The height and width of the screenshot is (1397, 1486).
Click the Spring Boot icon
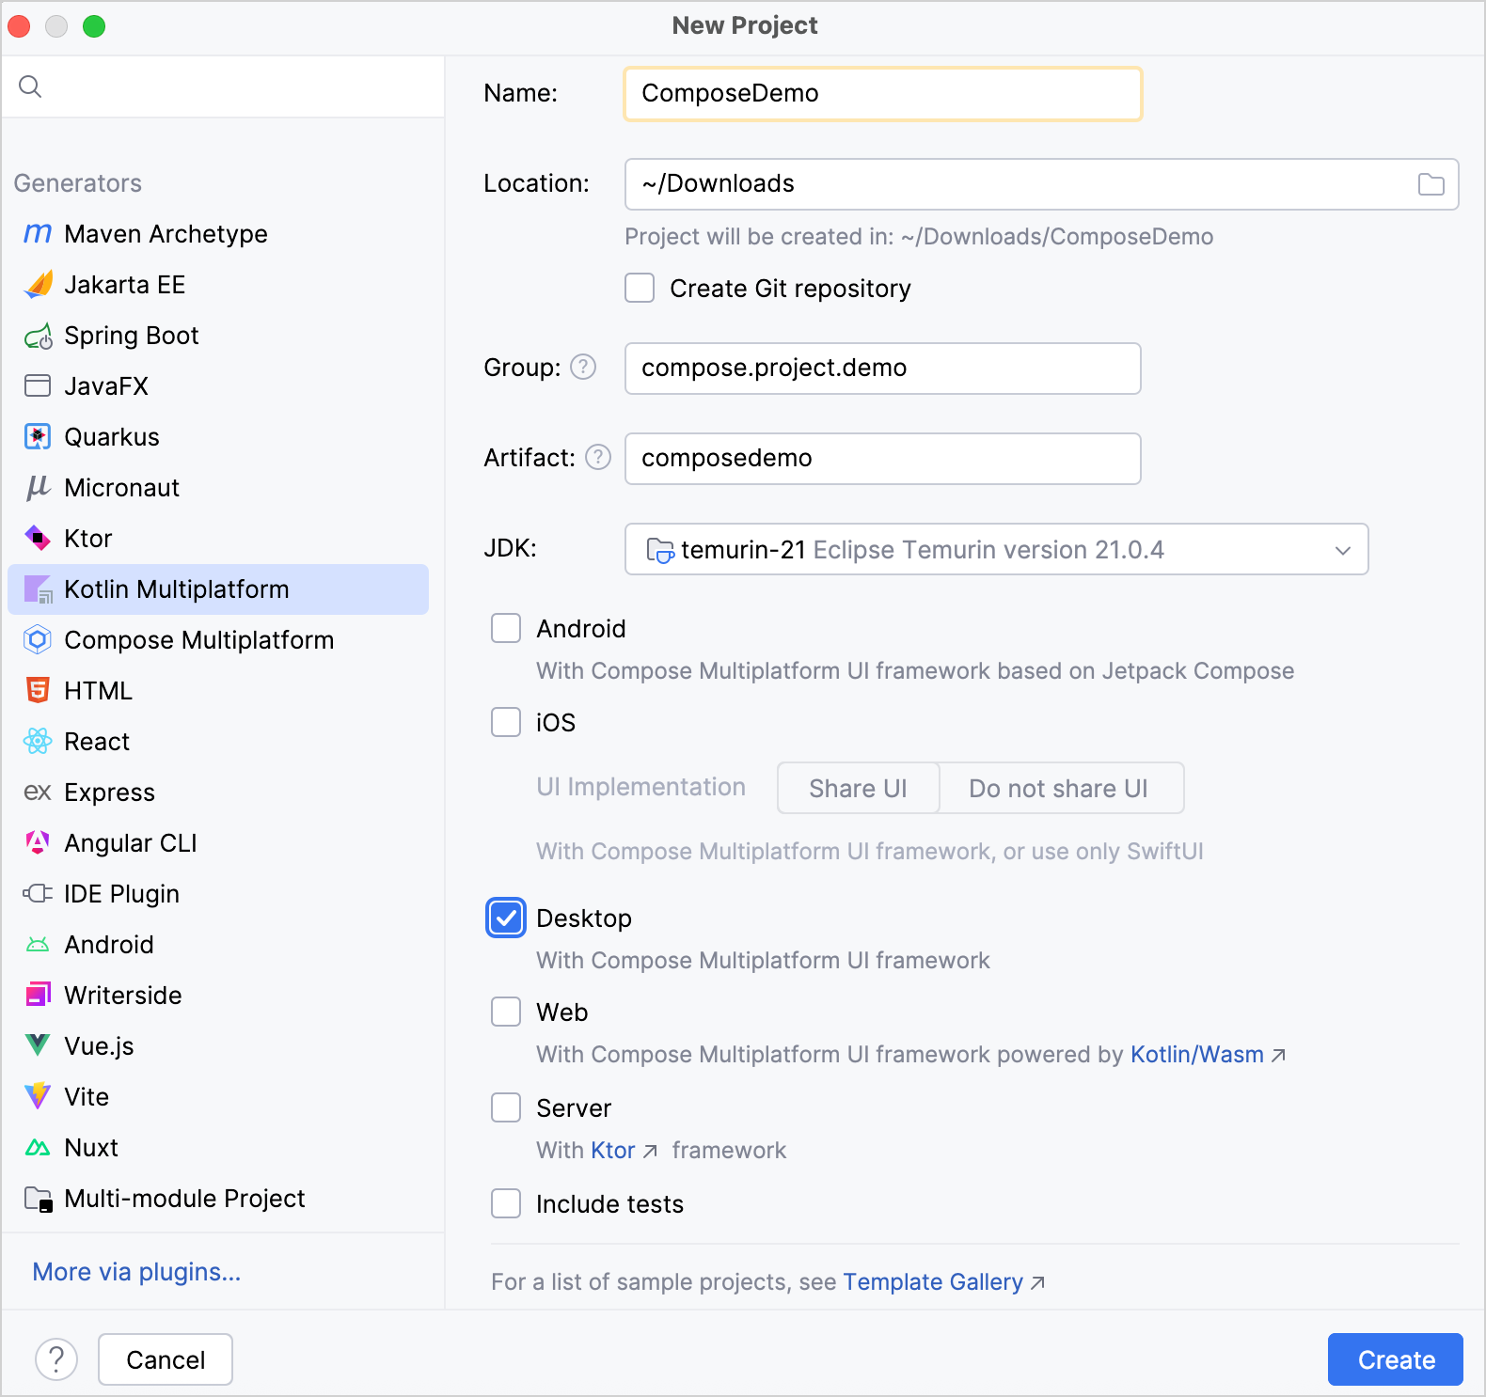click(38, 335)
